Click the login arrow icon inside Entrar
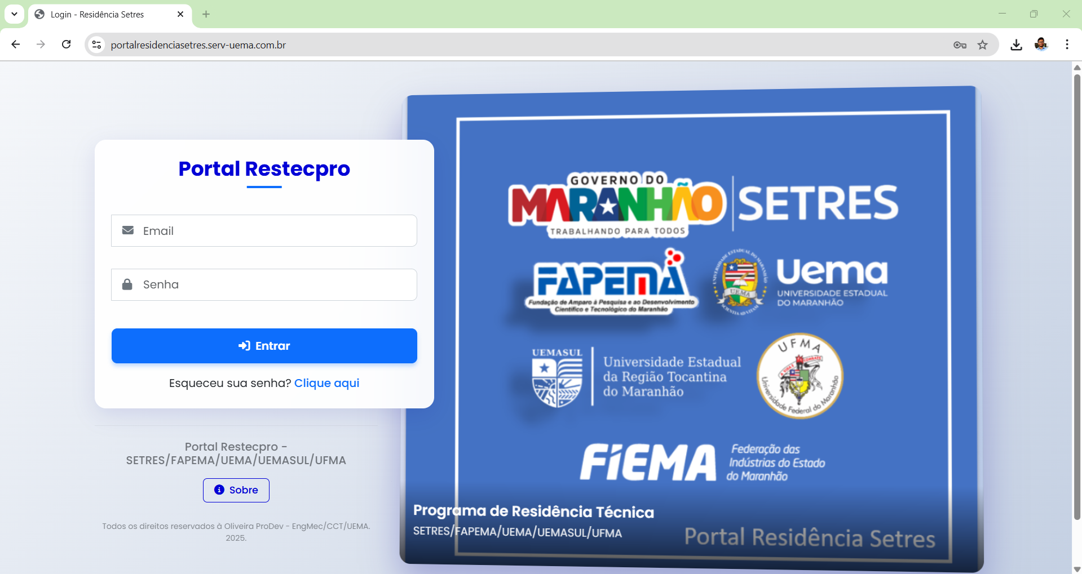Screen dimensions: 1082x574 click(244, 346)
